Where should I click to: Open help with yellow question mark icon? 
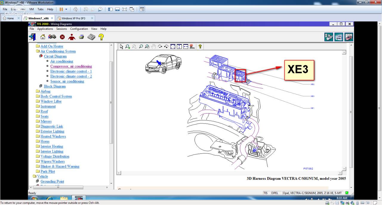pos(101,37)
